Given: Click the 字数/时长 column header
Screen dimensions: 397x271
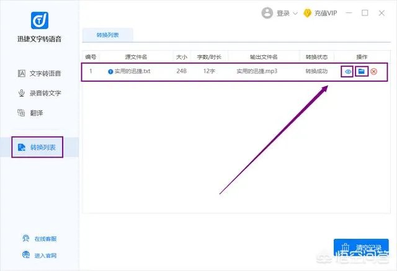Looking at the screenshot, I should 209,57.
